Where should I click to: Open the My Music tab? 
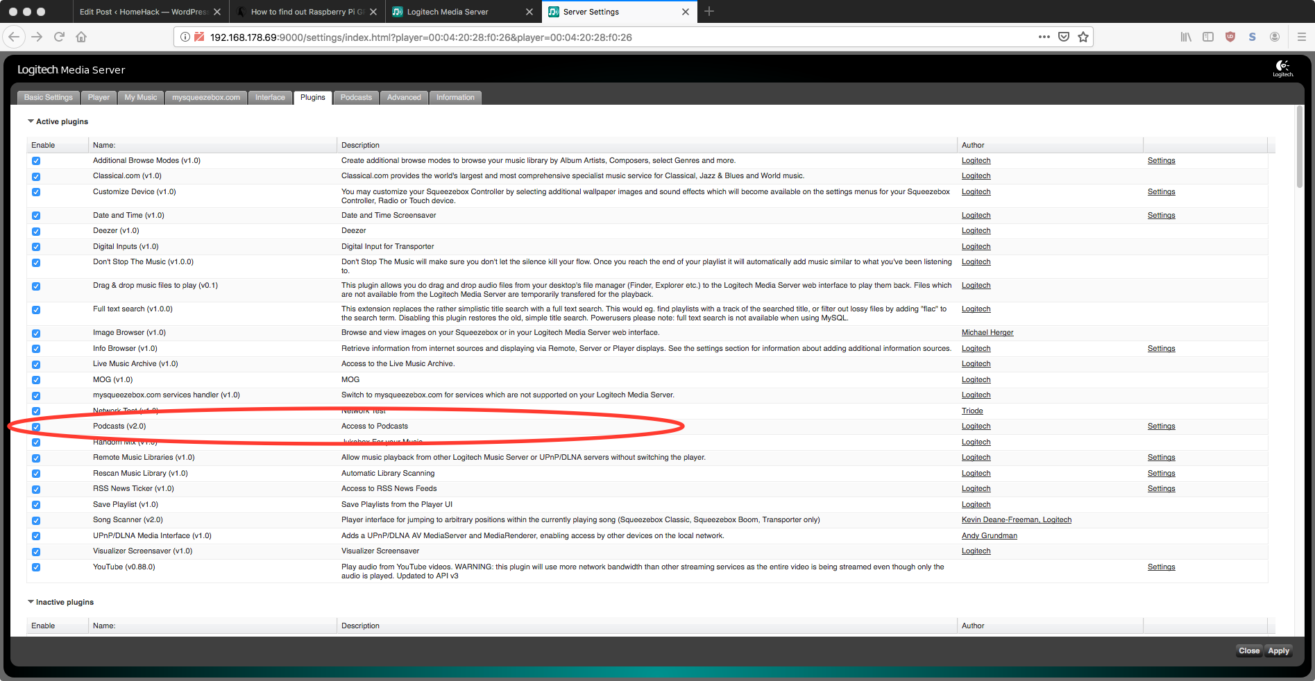[141, 98]
